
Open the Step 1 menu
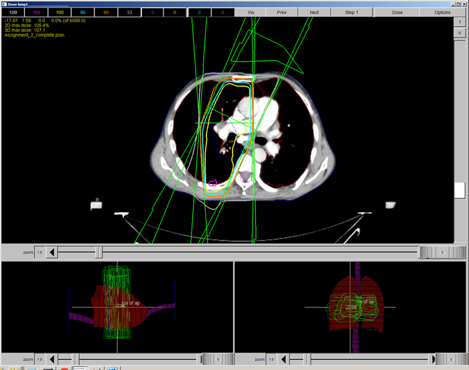tap(352, 13)
